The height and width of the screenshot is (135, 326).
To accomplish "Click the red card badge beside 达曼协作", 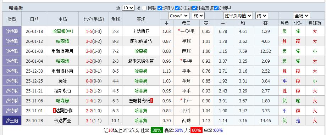I will 54,111.
